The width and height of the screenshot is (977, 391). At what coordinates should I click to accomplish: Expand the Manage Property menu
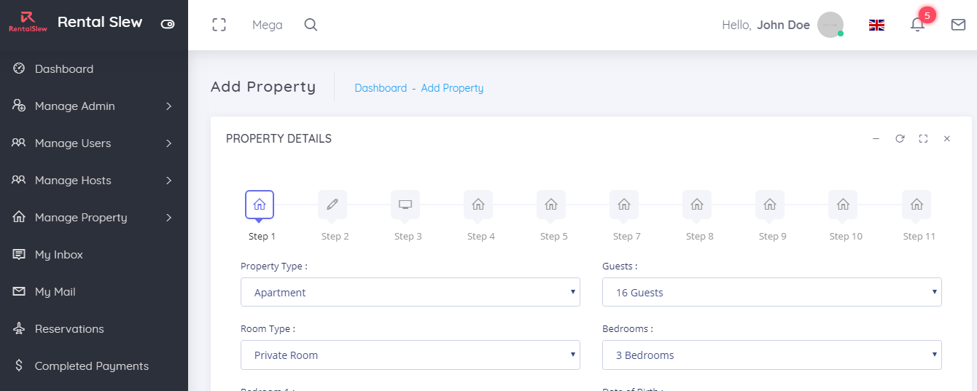coord(93,218)
